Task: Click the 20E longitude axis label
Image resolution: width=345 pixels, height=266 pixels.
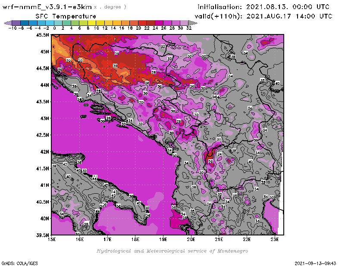Action: tap(191, 239)
